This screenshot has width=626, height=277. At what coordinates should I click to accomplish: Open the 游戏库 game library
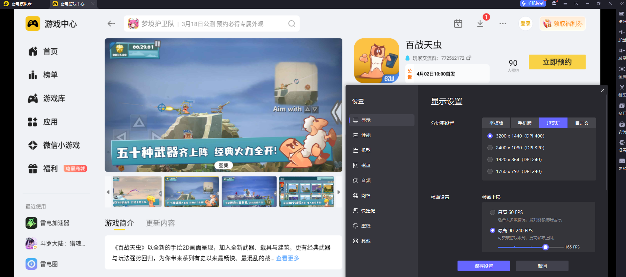click(47, 98)
